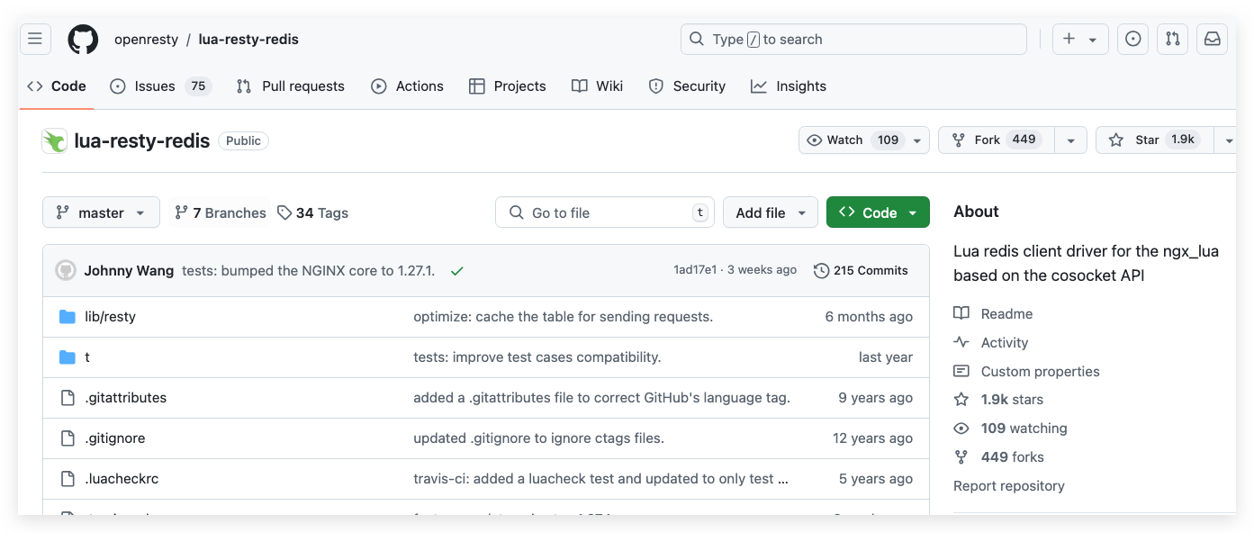Click the repository avatar icon
Image resolution: width=1254 pixels, height=533 pixels.
click(55, 140)
